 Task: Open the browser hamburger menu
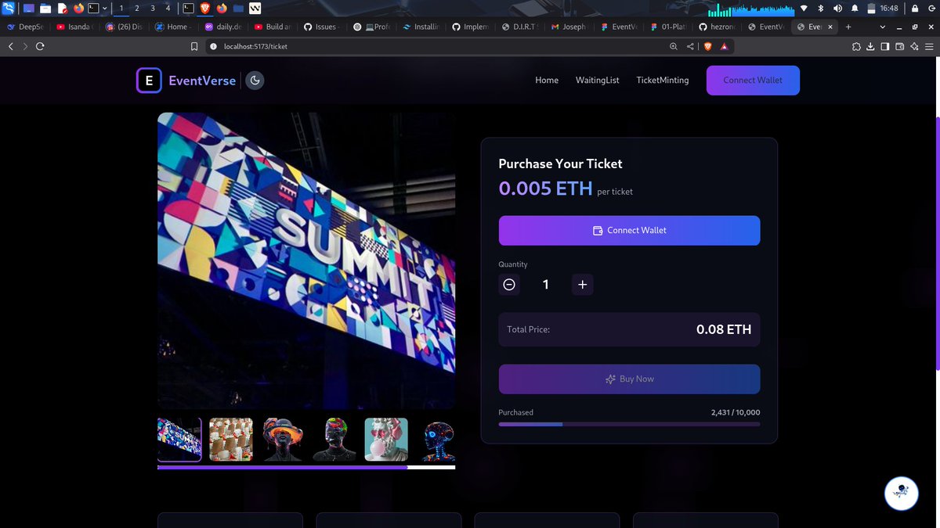click(928, 46)
